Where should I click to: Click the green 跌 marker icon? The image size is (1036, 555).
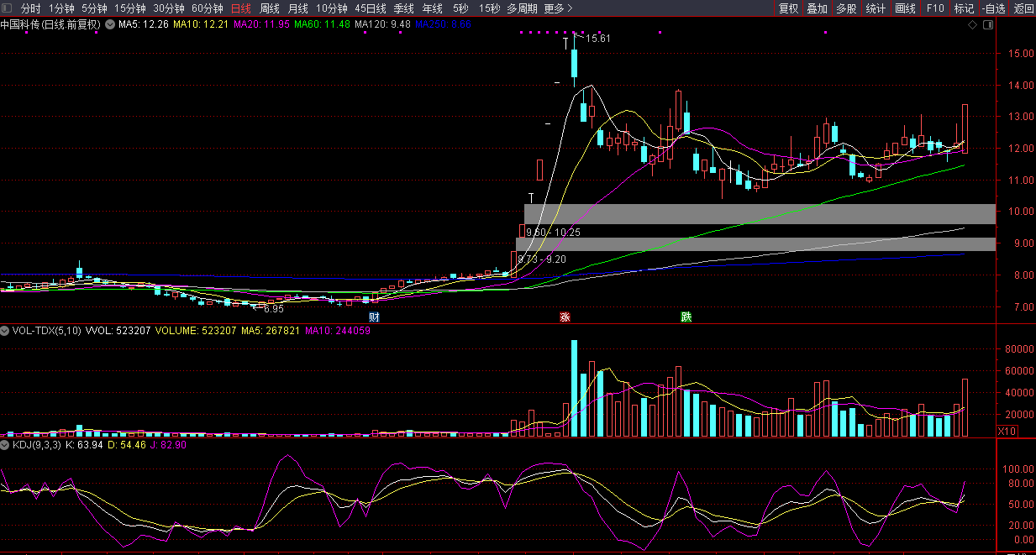[x=686, y=317]
